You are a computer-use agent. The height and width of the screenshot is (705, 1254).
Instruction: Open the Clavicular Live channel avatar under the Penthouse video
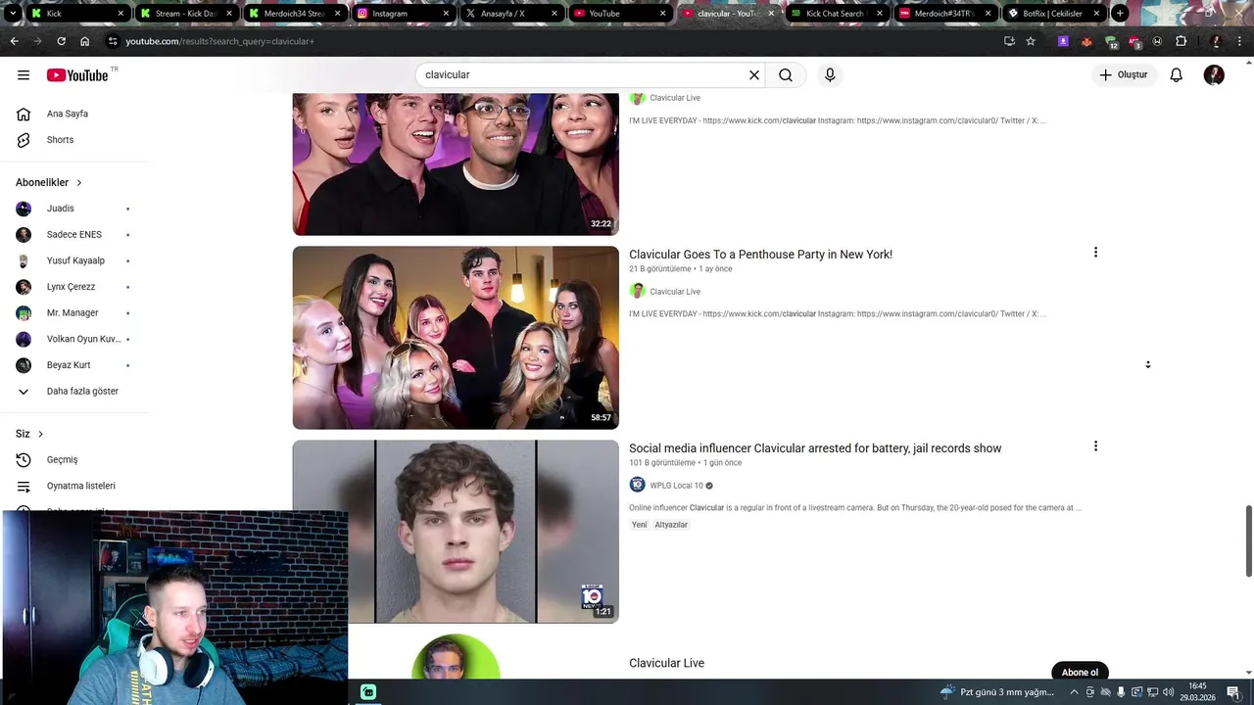[638, 291]
